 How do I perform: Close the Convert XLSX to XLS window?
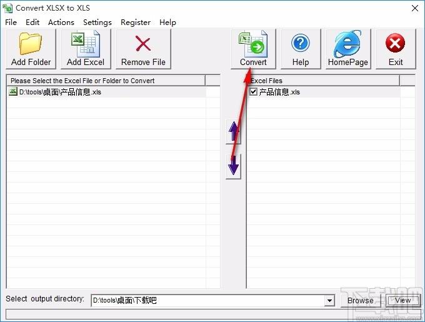pyautogui.click(x=415, y=8)
